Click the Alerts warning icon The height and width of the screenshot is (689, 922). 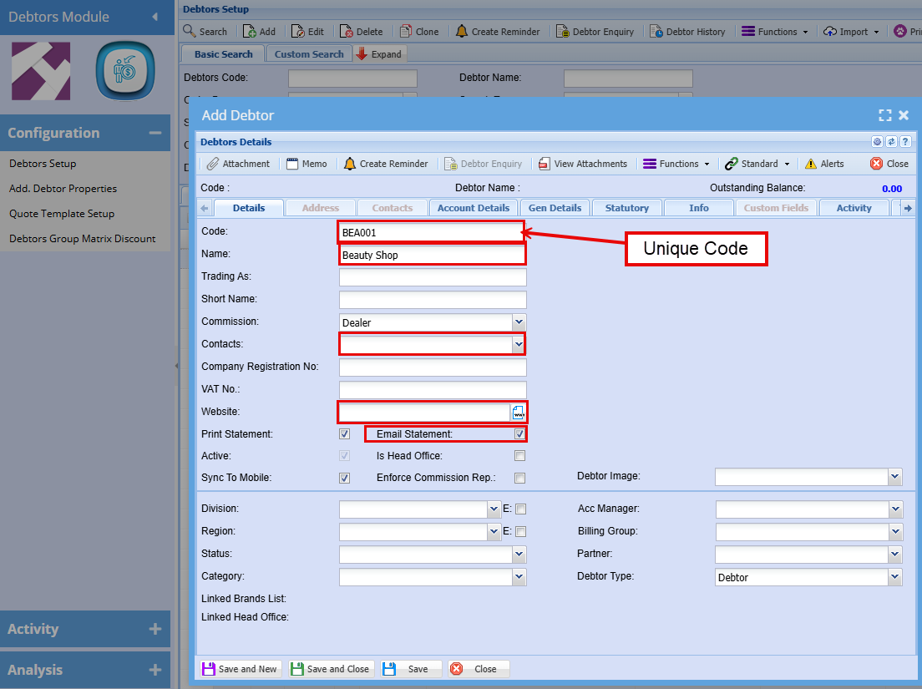(x=811, y=164)
